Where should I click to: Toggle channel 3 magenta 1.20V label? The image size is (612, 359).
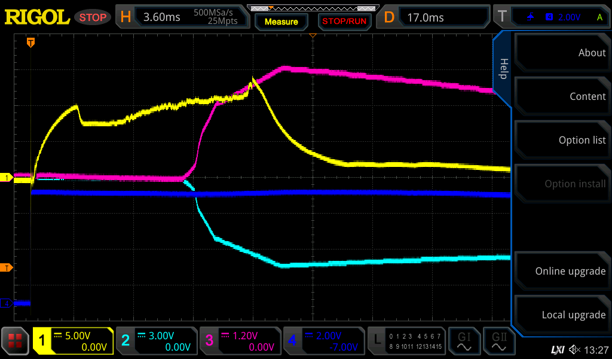pyautogui.click(x=239, y=341)
